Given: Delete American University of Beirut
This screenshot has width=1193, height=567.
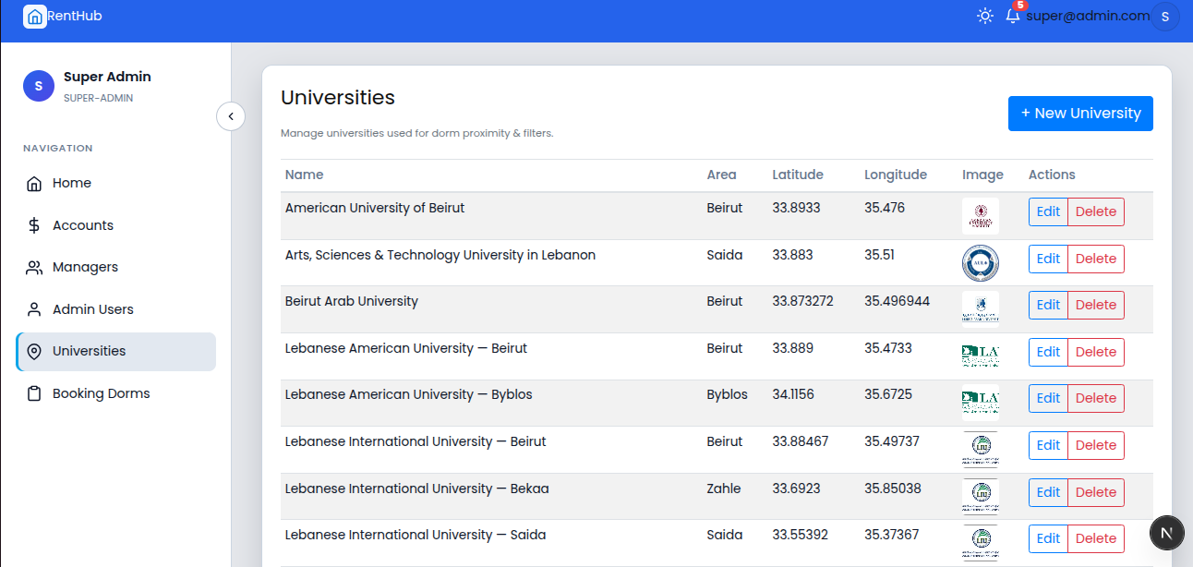Looking at the screenshot, I should 1096,211.
